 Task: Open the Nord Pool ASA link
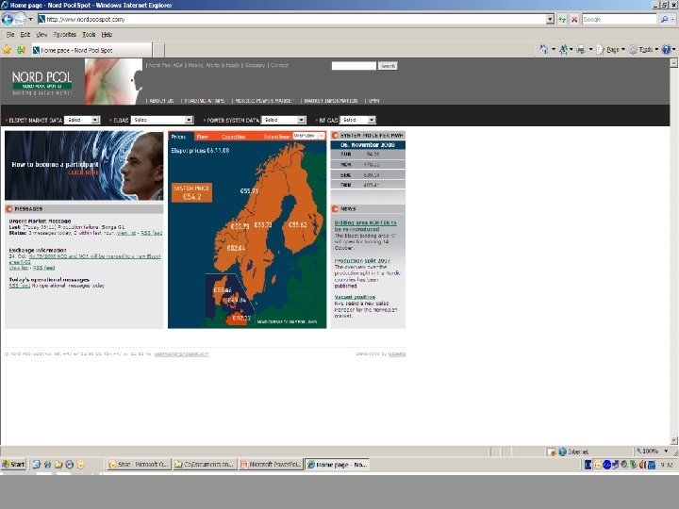pyautogui.click(x=166, y=65)
